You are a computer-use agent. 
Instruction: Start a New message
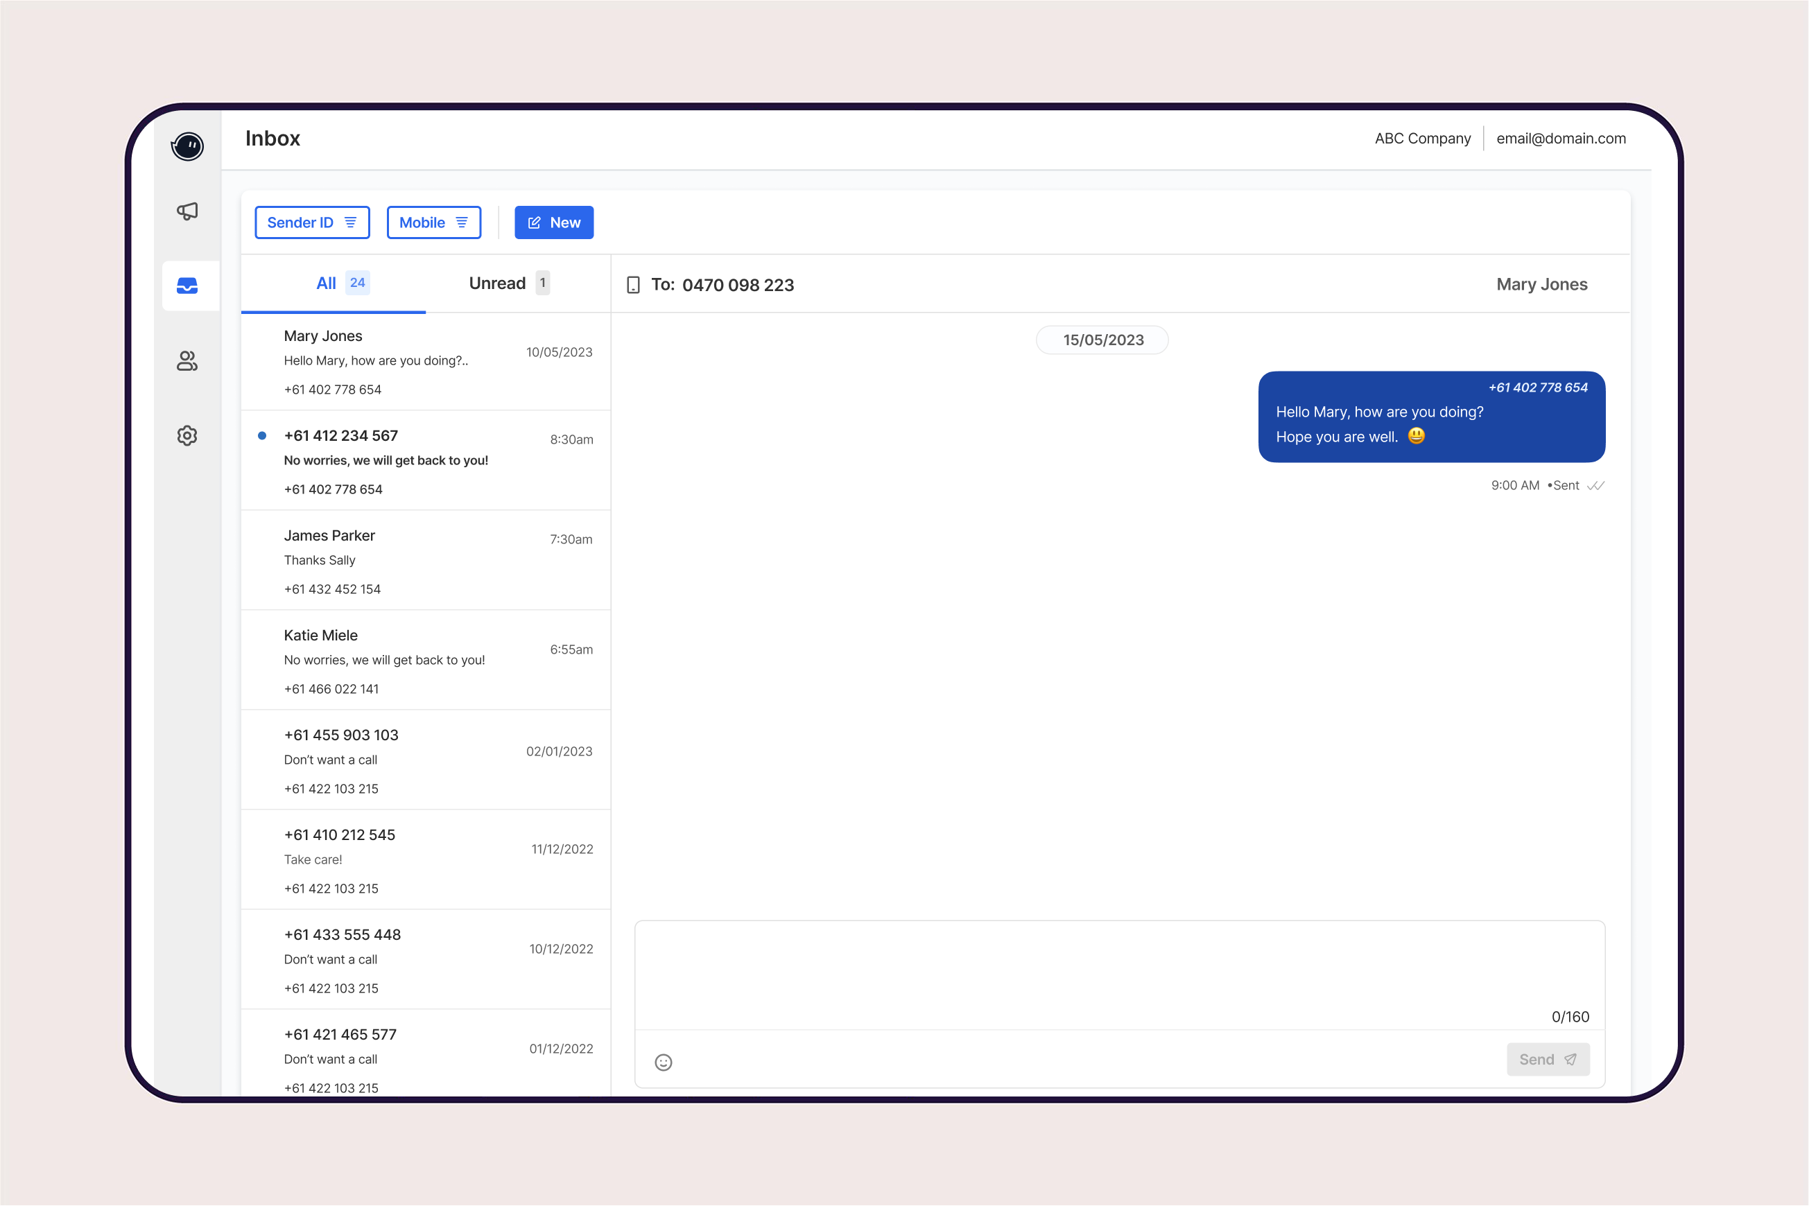554,222
